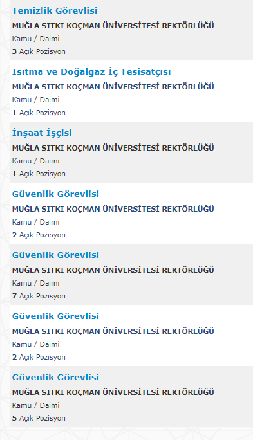Click employer name under İnşaat İşçisi

113,147
